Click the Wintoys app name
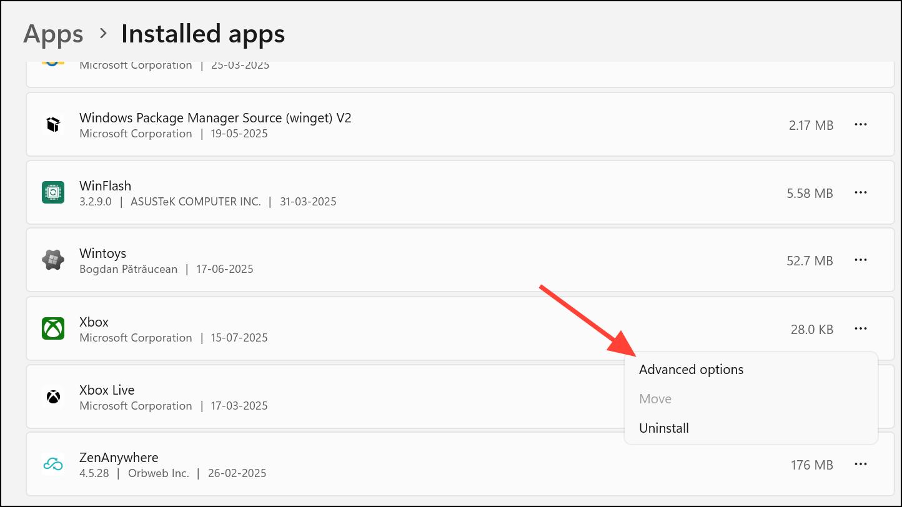 (102, 253)
